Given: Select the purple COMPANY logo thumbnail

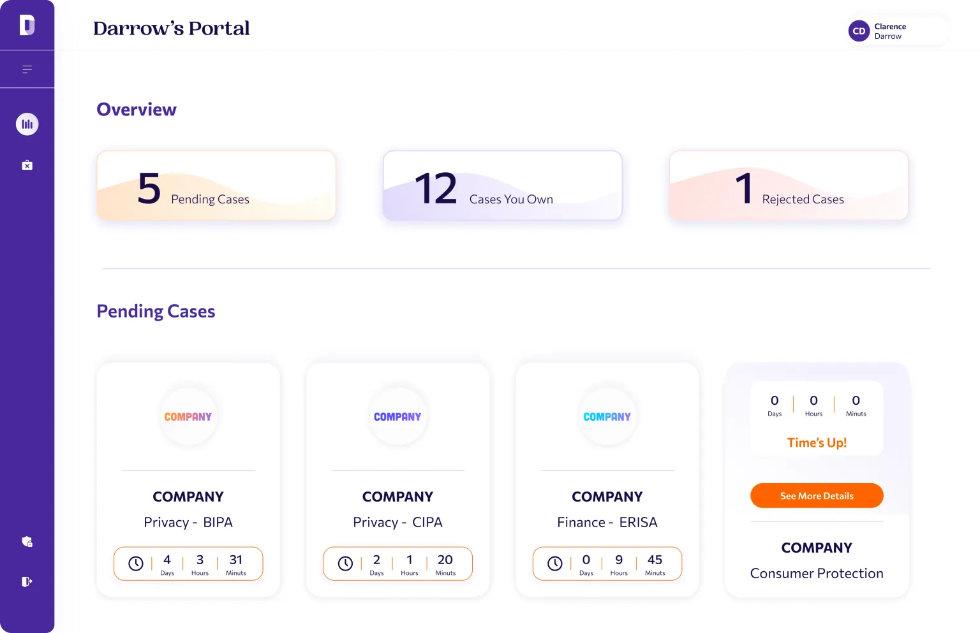Looking at the screenshot, I should pyautogui.click(x=397, y=417).
